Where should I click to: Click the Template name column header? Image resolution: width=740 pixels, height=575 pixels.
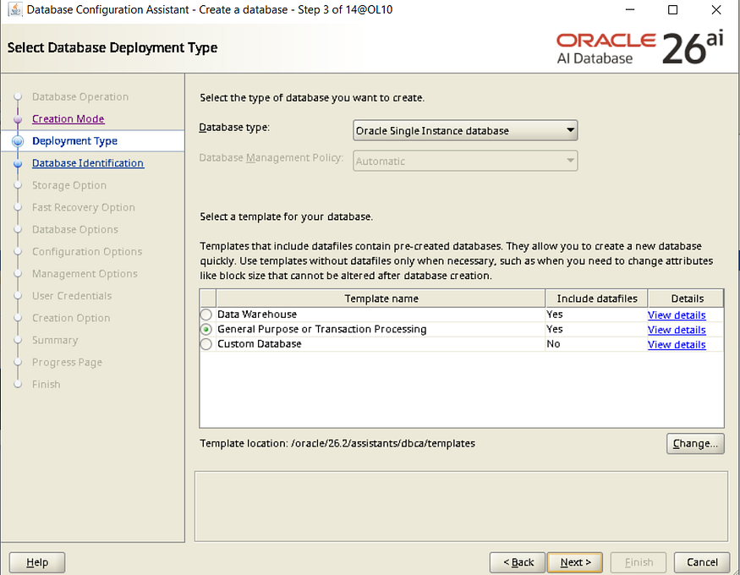click(x=381, y=298)
